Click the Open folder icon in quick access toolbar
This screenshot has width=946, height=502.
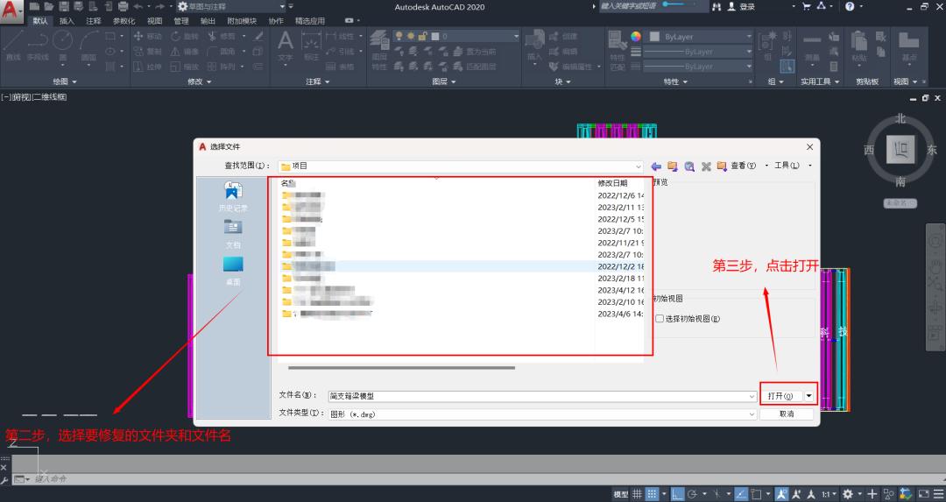coord(49,7)
